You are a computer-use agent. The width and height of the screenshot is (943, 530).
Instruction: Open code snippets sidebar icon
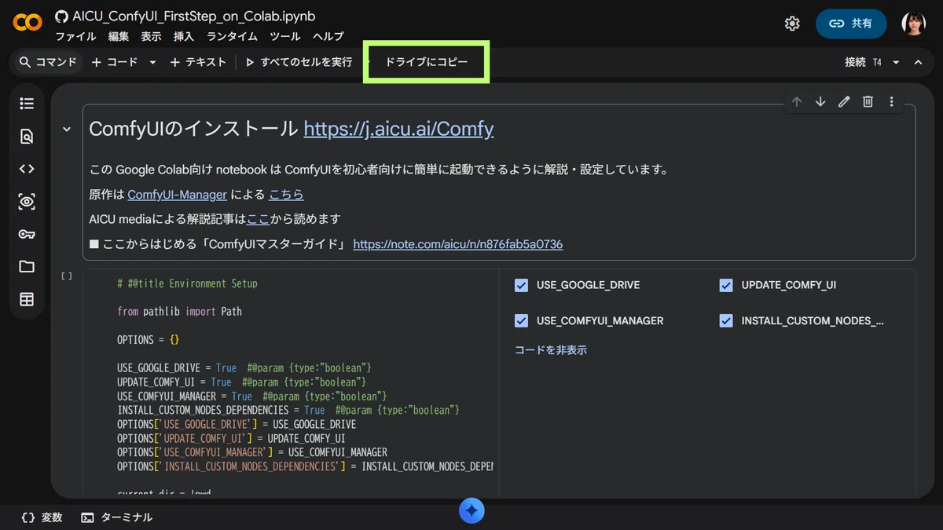pos(27,169)
